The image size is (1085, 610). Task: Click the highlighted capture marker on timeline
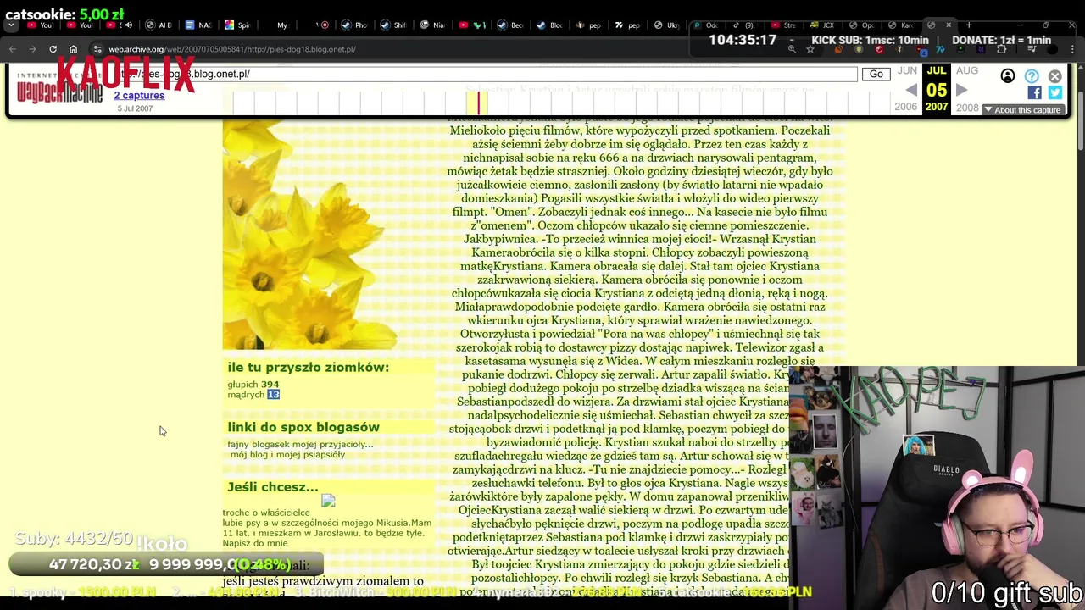tap(478, 103)
